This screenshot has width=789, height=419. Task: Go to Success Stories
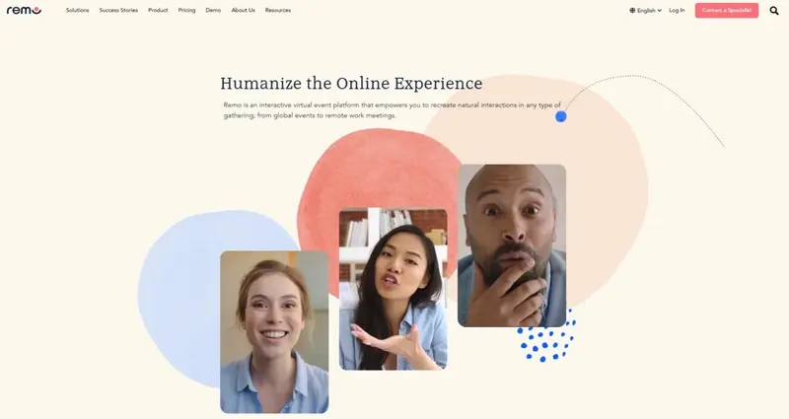click(118, 10)
